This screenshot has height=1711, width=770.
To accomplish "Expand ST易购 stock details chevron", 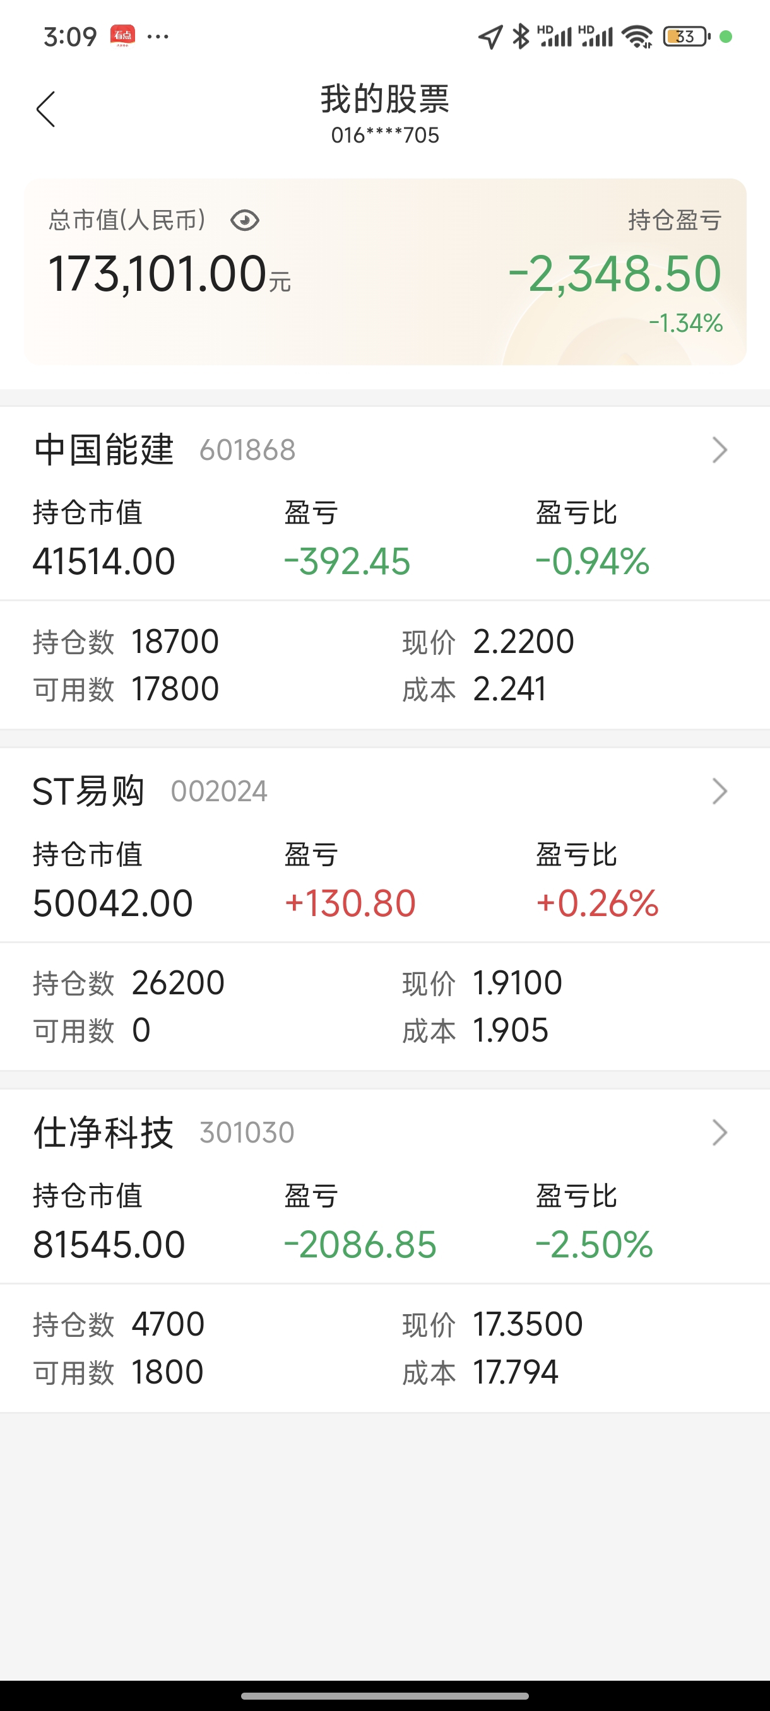I will coord(720,791).
